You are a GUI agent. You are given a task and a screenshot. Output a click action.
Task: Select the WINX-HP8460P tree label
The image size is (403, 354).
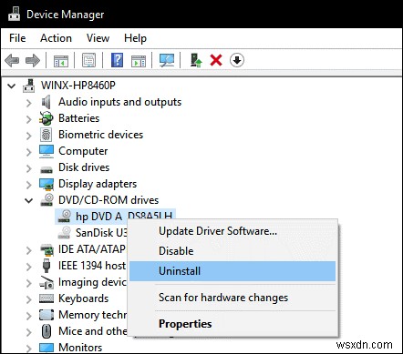[x=78, y=86]
